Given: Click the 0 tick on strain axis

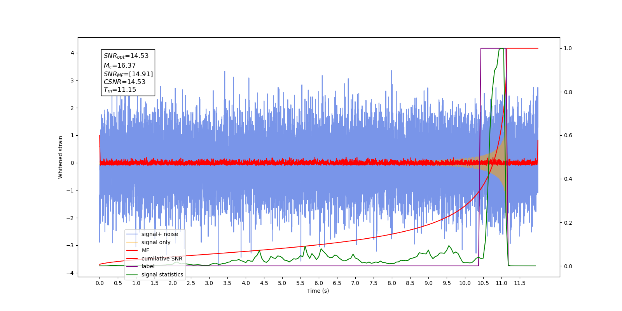Looking at the screenshot, I should click(72, 163).
